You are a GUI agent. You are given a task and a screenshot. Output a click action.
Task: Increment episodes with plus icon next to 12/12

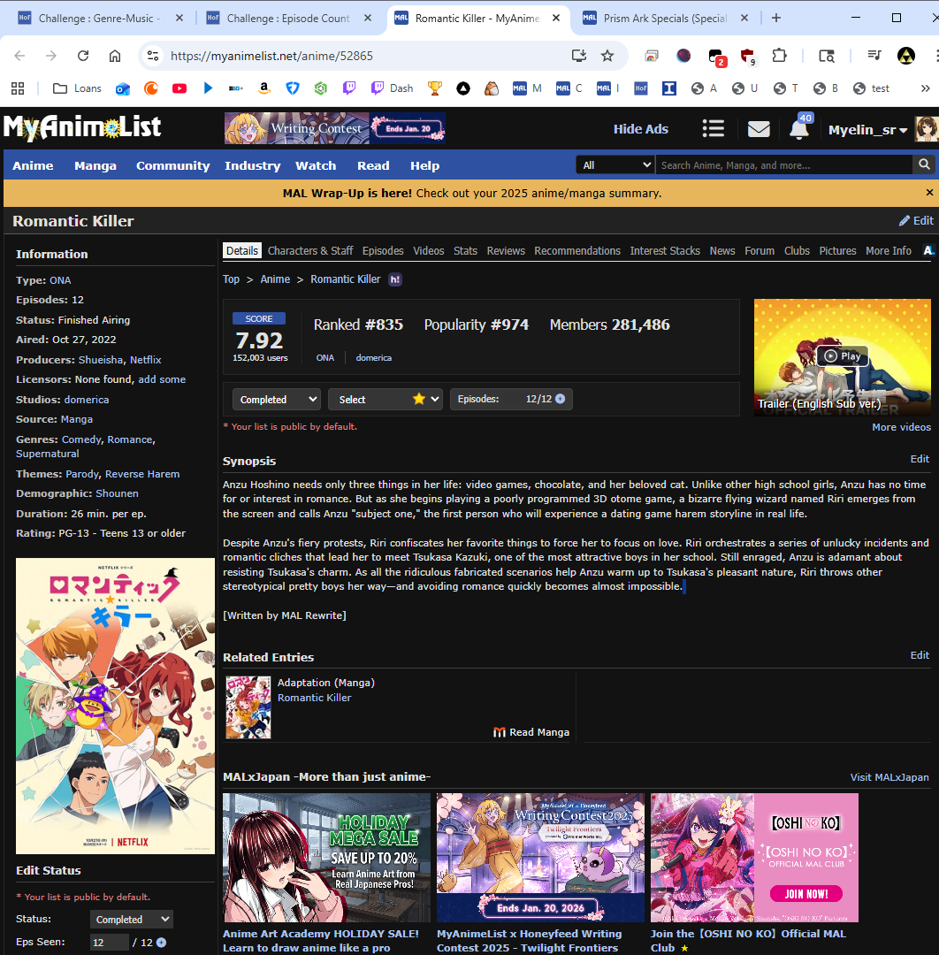coord(561,399)
